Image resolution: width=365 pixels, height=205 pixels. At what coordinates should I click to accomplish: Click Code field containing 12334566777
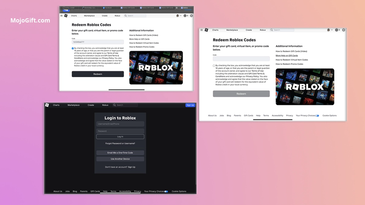[x=98, y=42]
